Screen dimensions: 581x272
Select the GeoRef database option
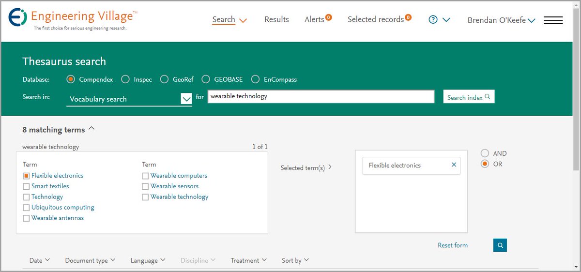[x=164, y=79]
